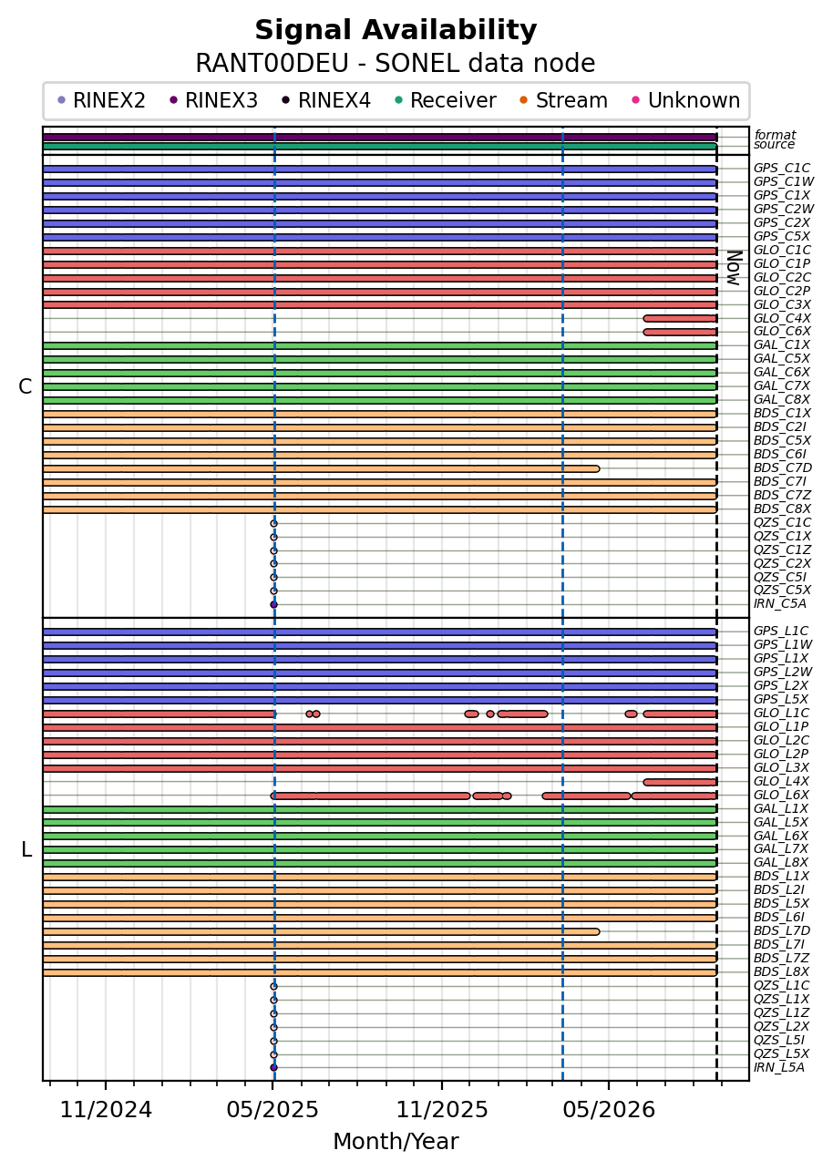Click the GAL_C1X row label
This screenshot has width=833, height=1171.
(x=781, y=345)
